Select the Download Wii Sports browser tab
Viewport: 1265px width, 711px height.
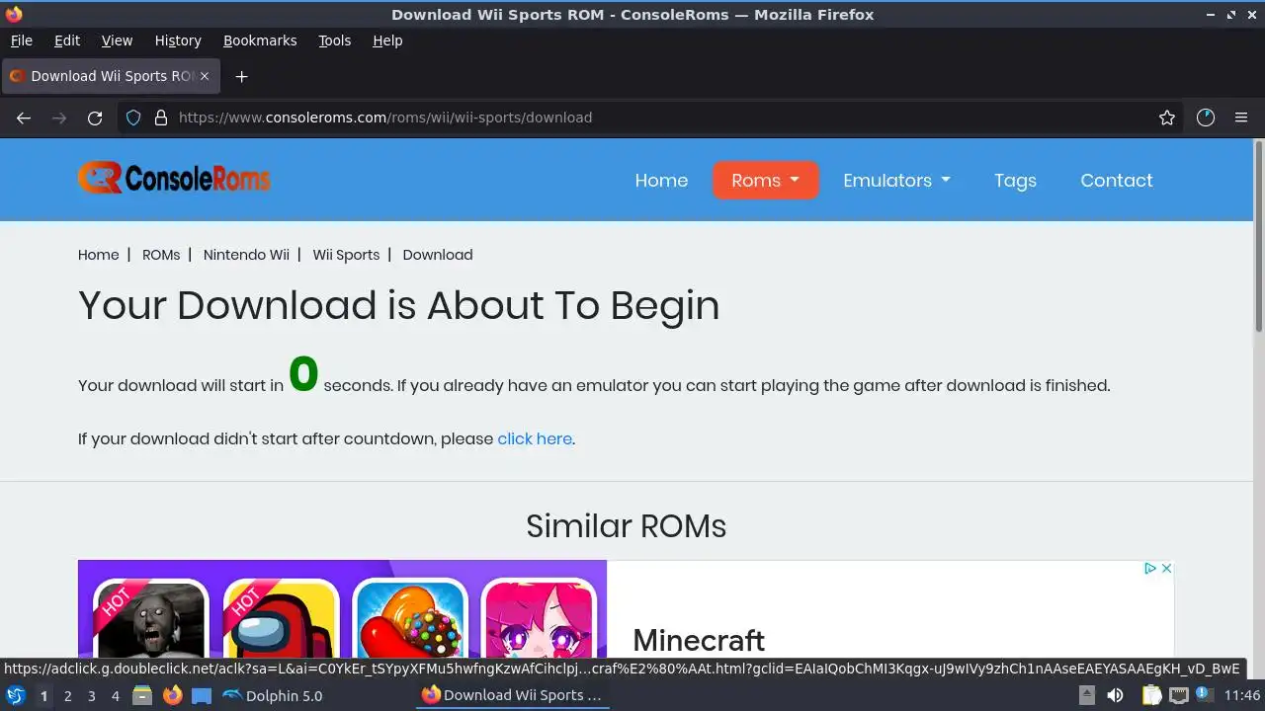click(x=109, y=76)
